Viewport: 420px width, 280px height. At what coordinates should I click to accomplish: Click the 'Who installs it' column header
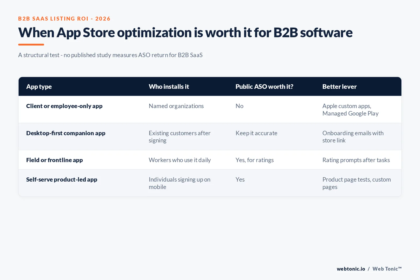coord(169,87)
